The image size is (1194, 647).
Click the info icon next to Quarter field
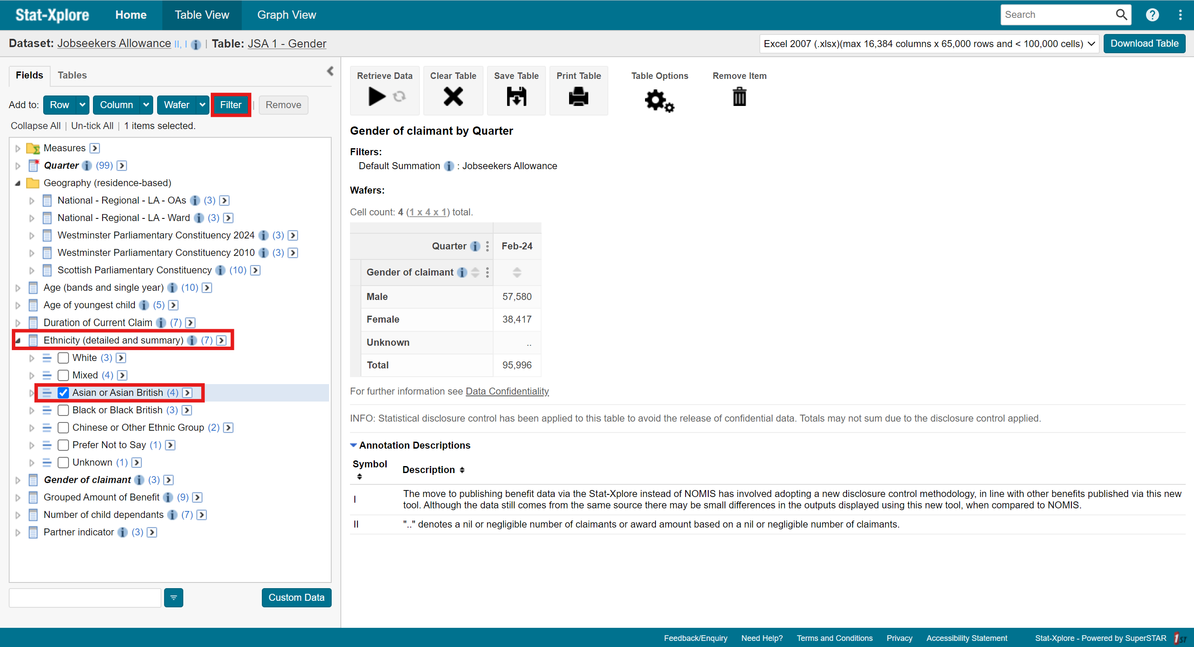(87, 166)
